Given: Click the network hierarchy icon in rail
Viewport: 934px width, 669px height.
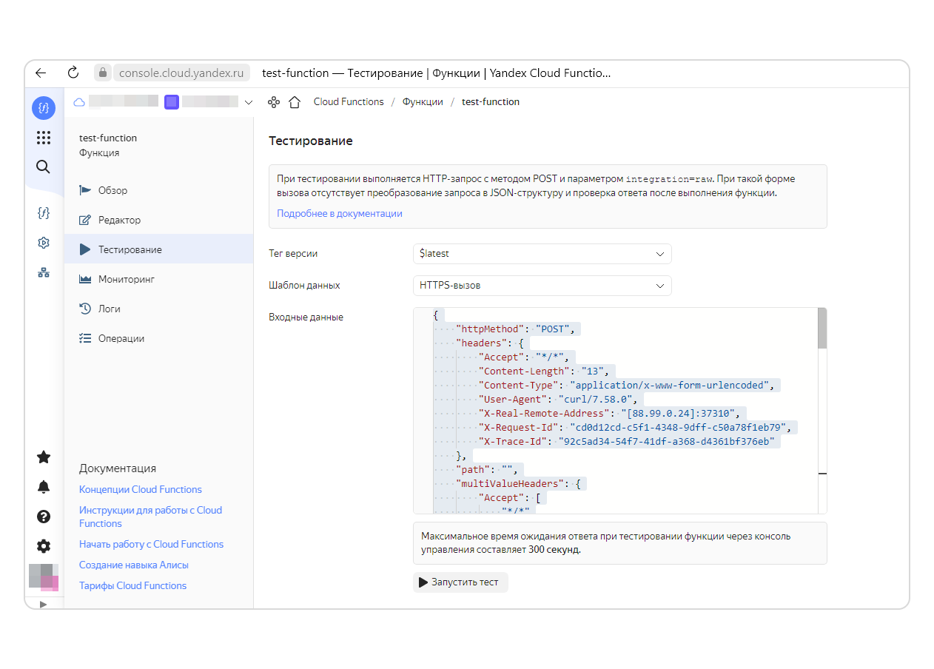Looking at the screenshot, I should (x=44, y=272).
